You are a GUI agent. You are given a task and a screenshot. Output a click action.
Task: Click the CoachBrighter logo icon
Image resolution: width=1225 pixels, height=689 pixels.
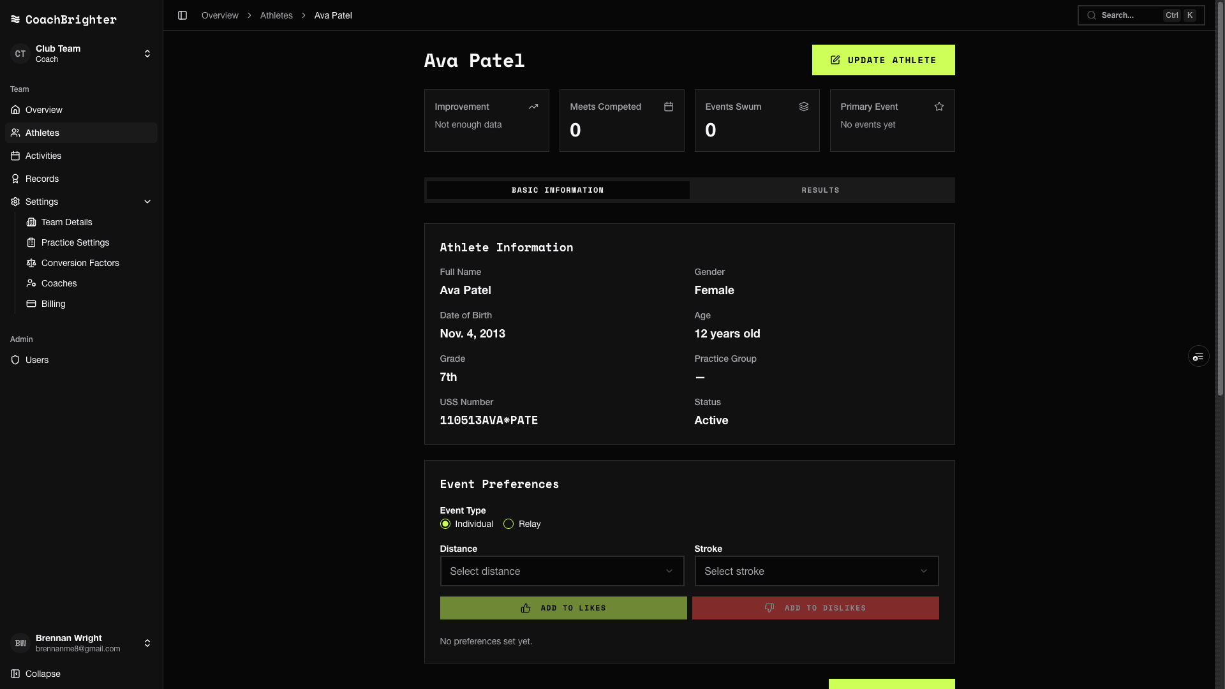(x=15, y=19)
